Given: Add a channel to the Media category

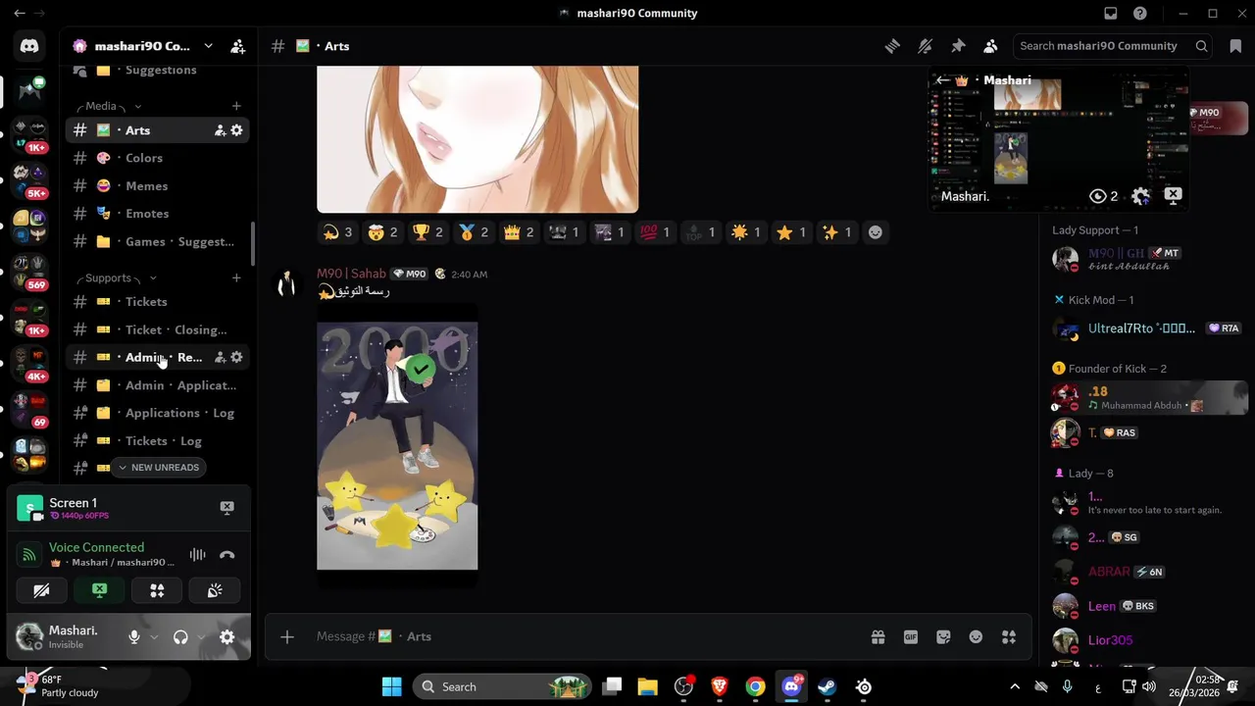Looking at the screenshot, I should click(x=236, y=106).
